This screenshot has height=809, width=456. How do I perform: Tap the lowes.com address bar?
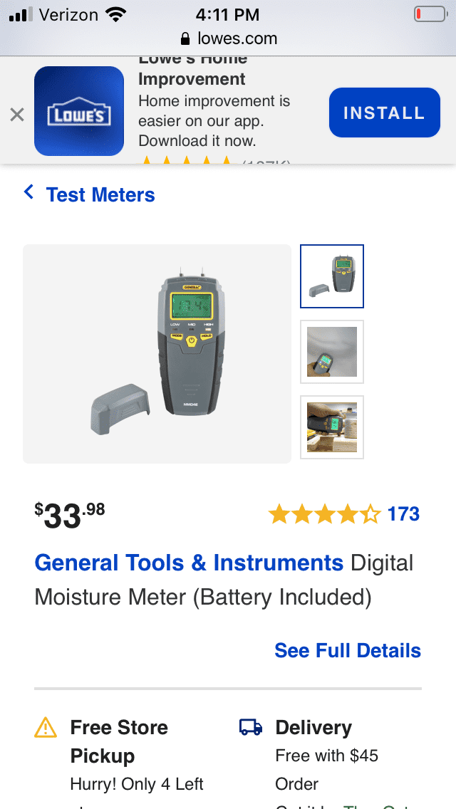(228, 38)
